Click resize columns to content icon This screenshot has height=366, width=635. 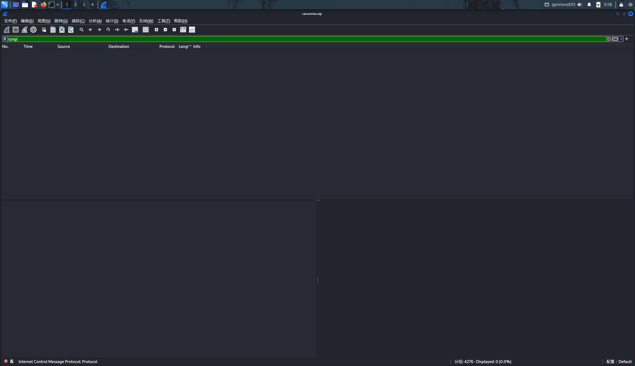coord(183,30)
